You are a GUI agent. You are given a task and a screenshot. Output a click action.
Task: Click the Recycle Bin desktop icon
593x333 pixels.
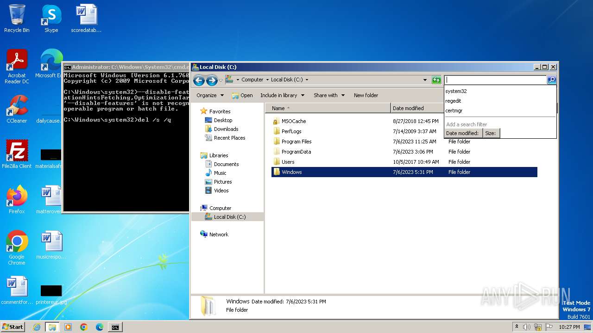17,18
